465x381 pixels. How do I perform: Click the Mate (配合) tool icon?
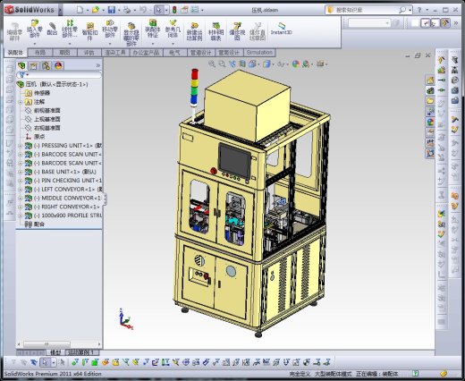52,29
